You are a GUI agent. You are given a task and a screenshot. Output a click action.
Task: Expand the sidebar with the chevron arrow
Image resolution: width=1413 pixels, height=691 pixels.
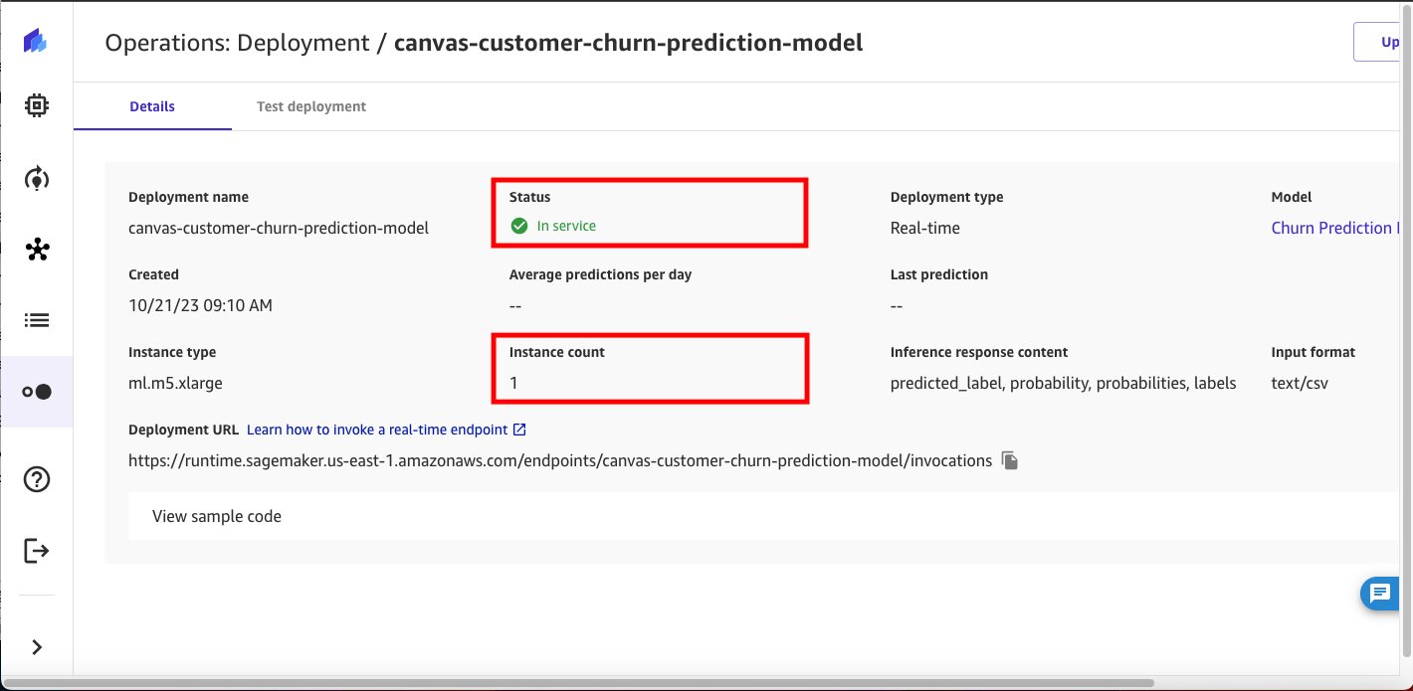[x=37, y=647]
